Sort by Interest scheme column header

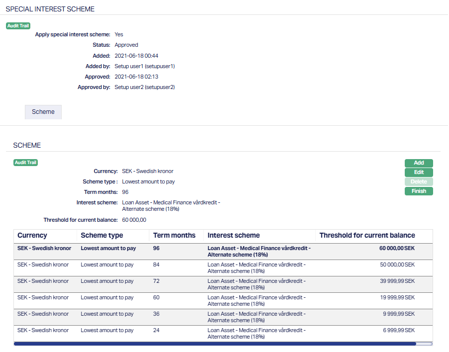pos(234,236)
